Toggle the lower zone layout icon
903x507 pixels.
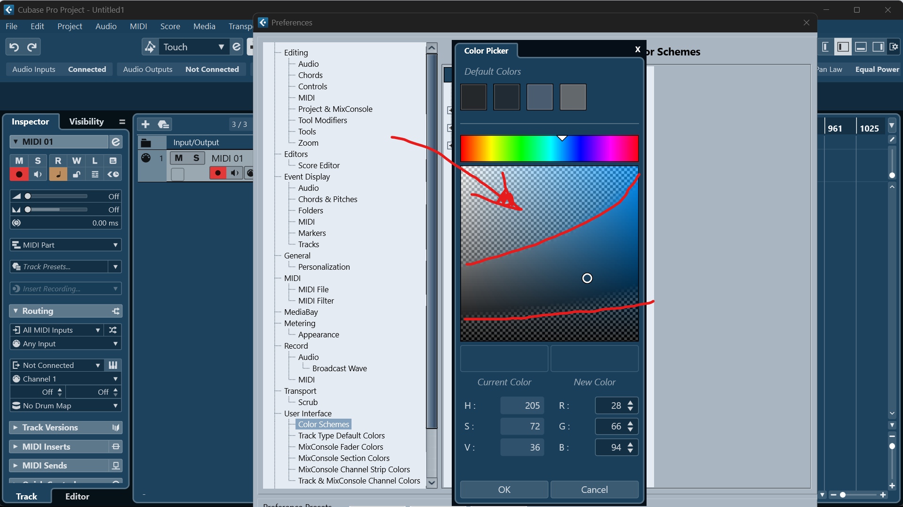coord(861,47)
